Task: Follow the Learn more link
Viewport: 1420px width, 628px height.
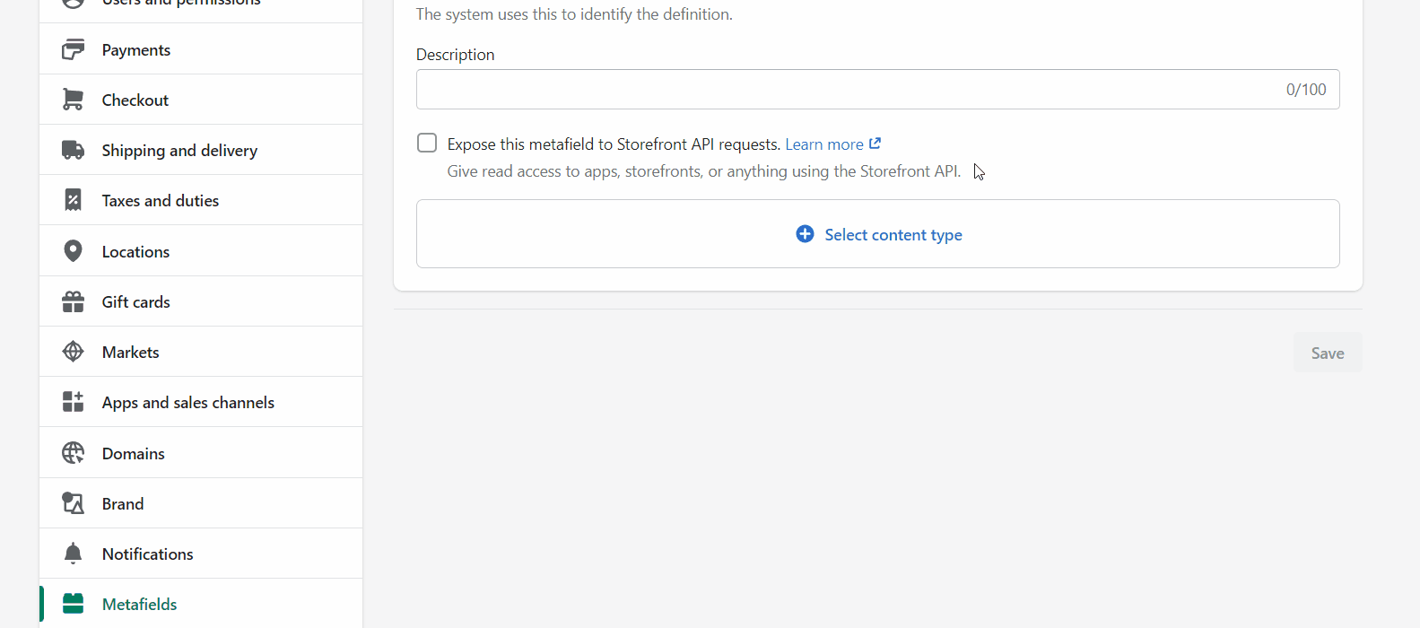Action: tap(823, 144)
